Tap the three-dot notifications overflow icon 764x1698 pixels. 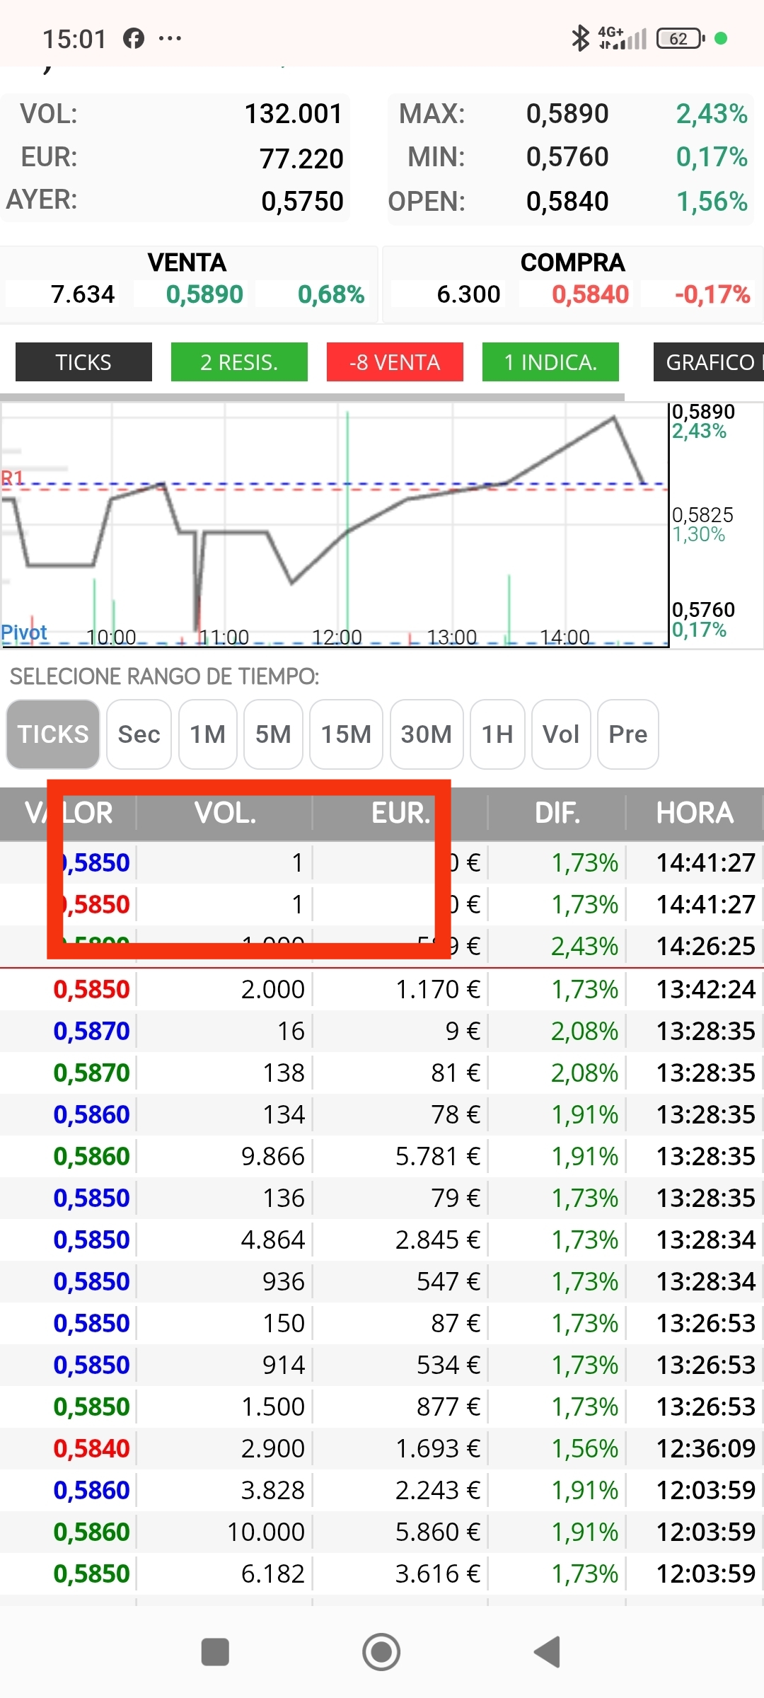pos(170,38)
